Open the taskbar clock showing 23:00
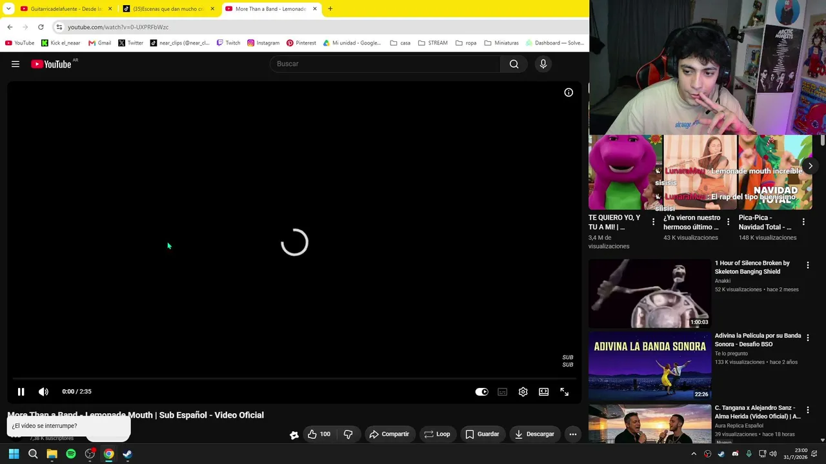The image size is (826, 464). click(x=796, y=454)
